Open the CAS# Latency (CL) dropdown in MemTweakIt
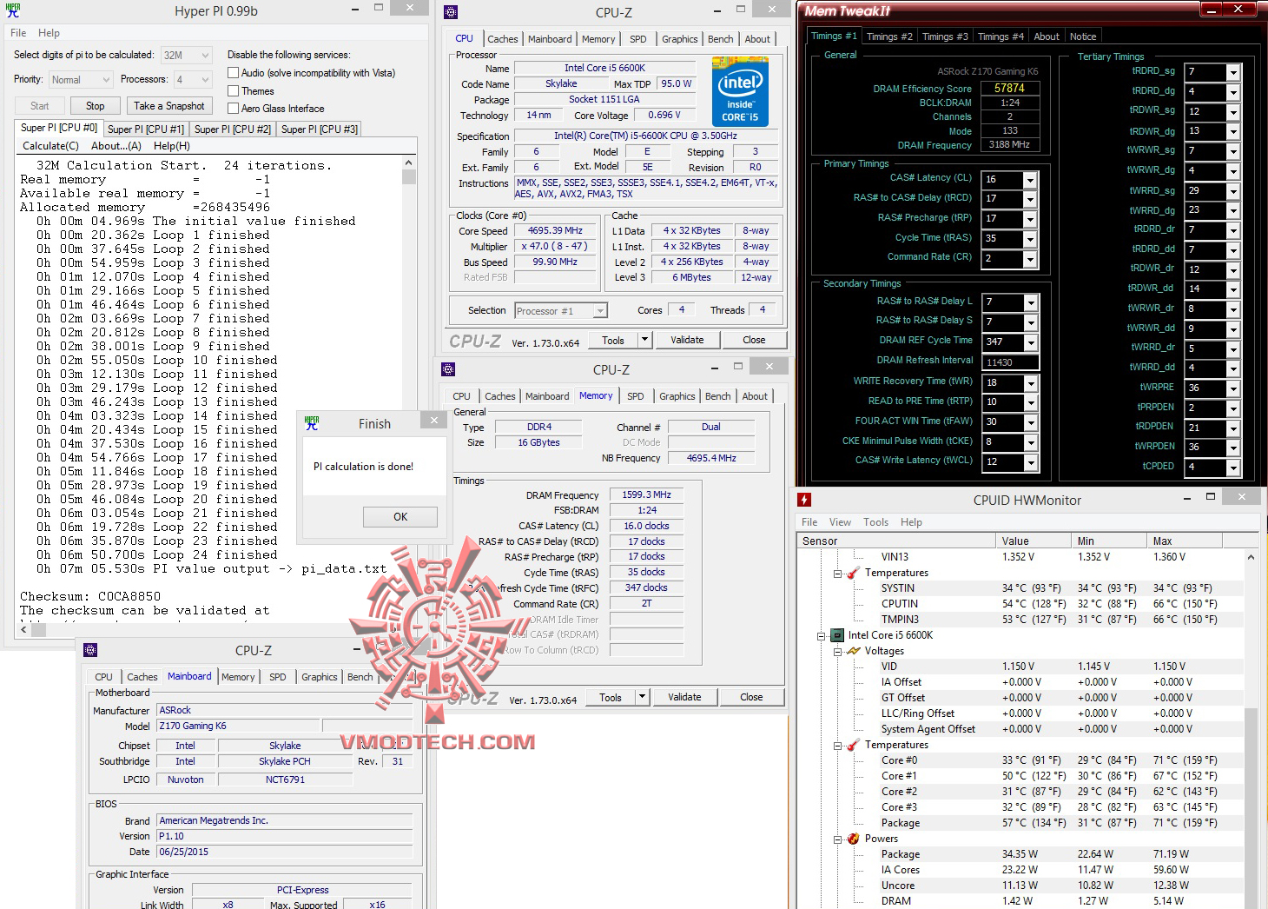1268x909 pixels. coord(1030,180)
